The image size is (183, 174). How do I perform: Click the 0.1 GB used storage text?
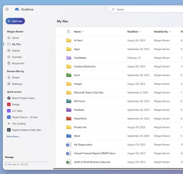click(16, 164)
